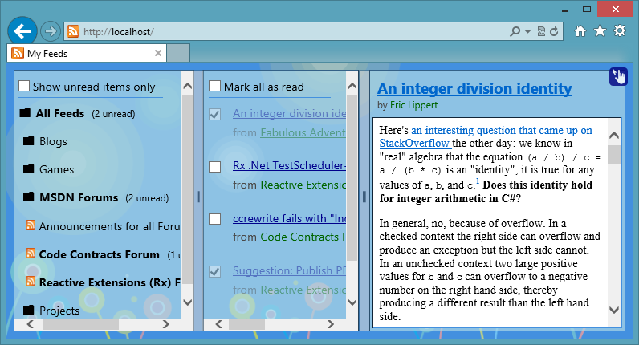Click the touch mode hand icon
This screenshot has height=345, width=639.
pos(618,76)
